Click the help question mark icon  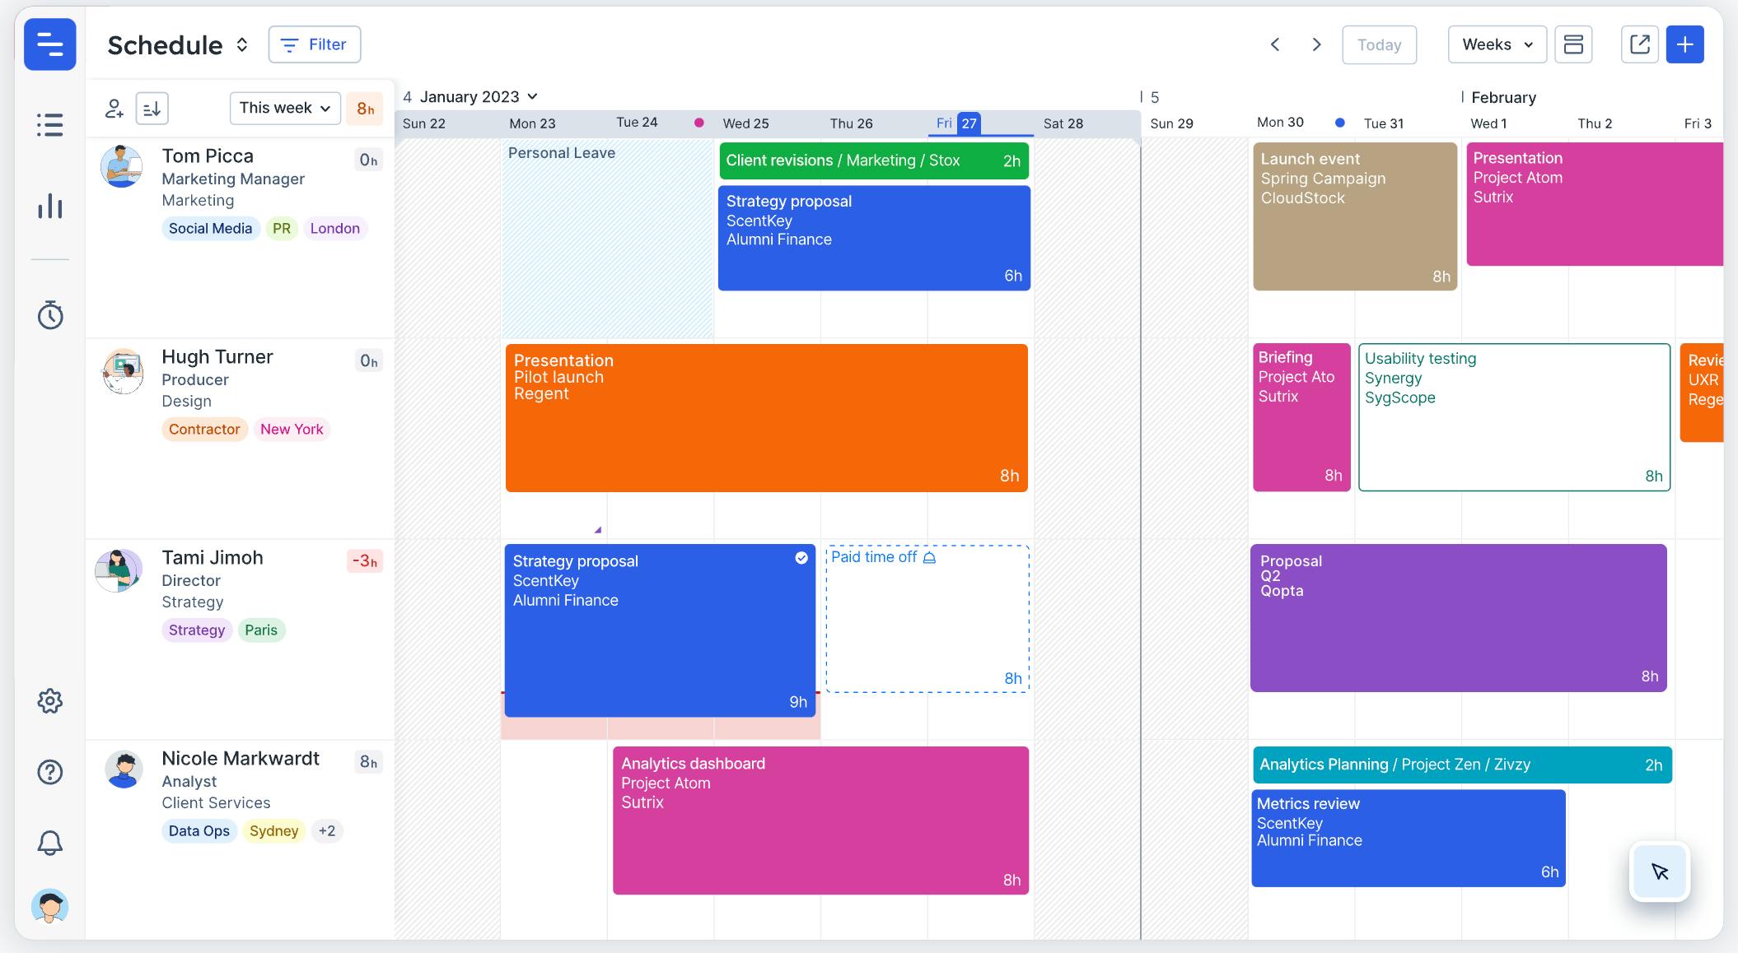point(48,772)
